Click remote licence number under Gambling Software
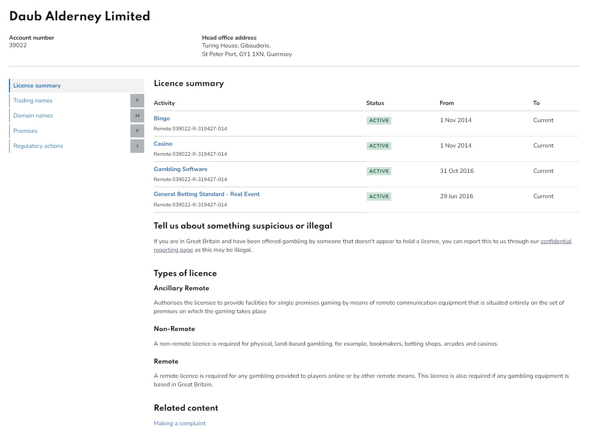The height and width of the screenshot is (431, 592). 190,180
